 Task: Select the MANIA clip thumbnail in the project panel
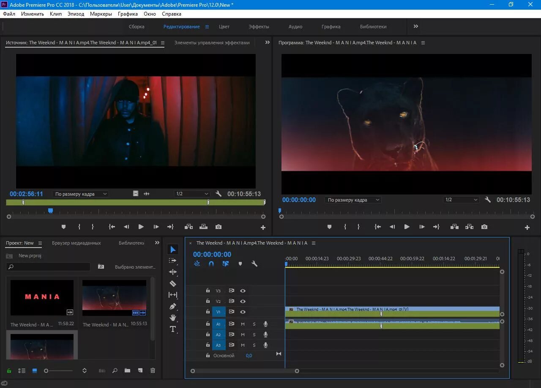tap(41, 297)
